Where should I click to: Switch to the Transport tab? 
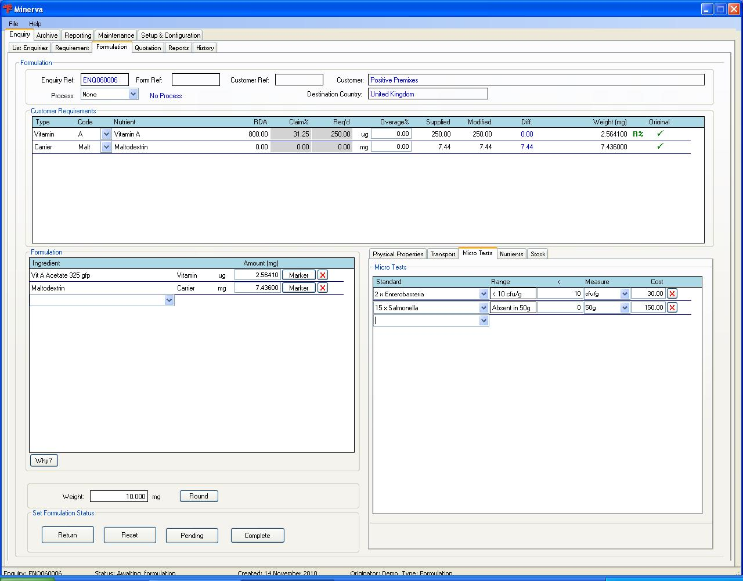(443, 254)
